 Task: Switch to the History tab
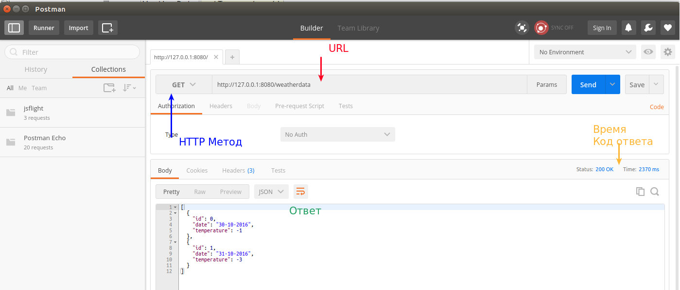click(x=36, y=69)
